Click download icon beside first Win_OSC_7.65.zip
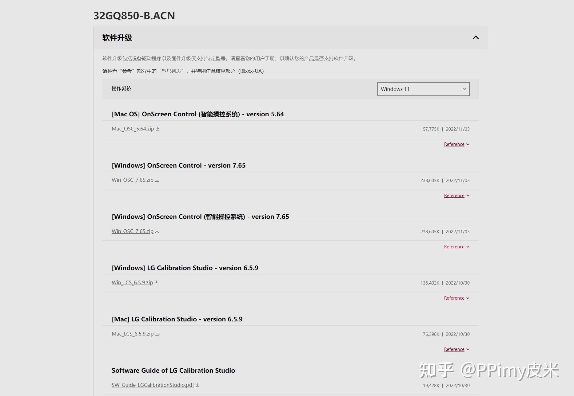This screenshot has width=574, height=396. click(x=157, y=180)
